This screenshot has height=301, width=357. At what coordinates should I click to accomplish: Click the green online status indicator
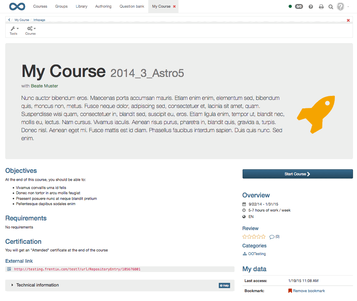tap(291, 7)
